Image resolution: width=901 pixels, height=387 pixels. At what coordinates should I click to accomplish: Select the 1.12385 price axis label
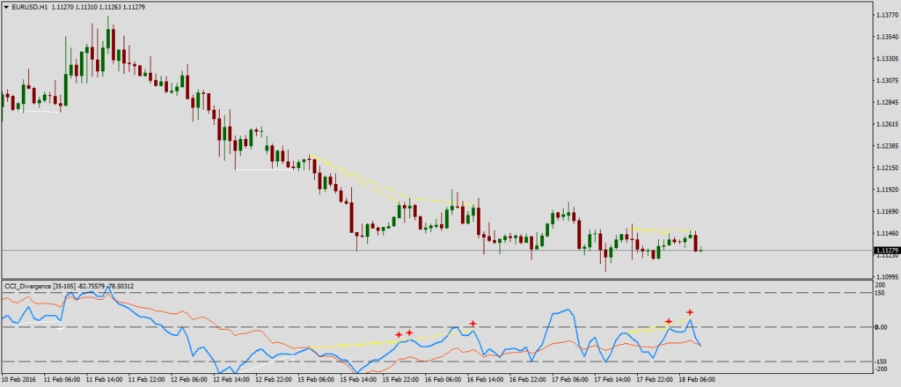887,146
